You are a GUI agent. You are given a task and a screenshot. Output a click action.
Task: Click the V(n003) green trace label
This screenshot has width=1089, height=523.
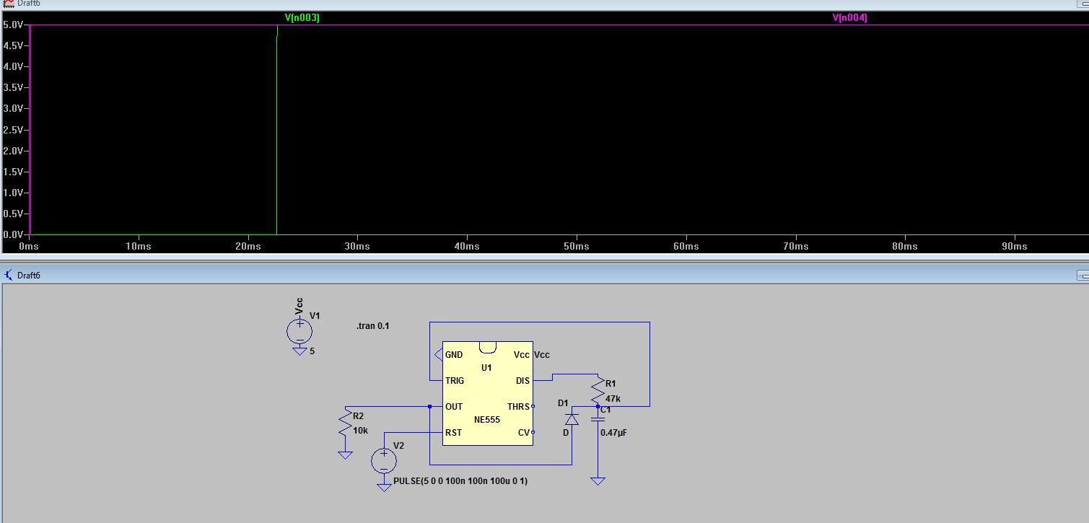pos(302,17)
